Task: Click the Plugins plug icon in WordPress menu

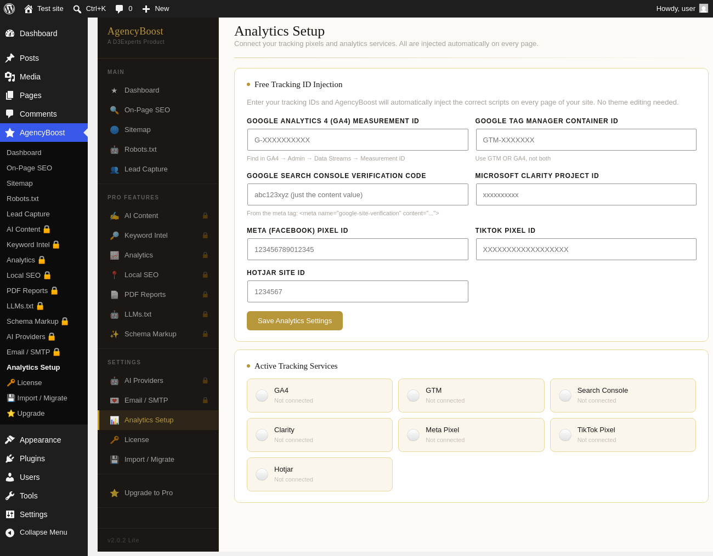Action: [x=10, y=458]
